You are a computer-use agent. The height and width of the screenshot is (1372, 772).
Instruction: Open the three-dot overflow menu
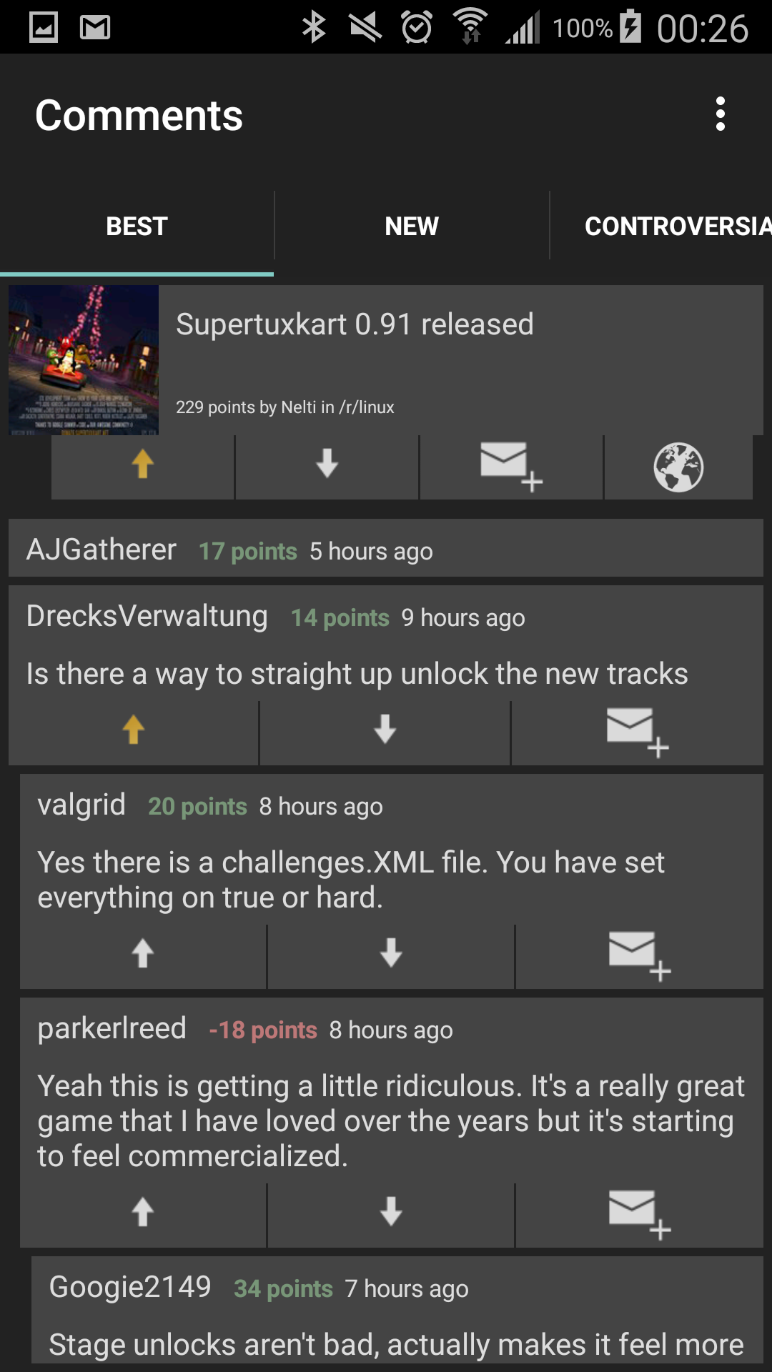(721, 114)
